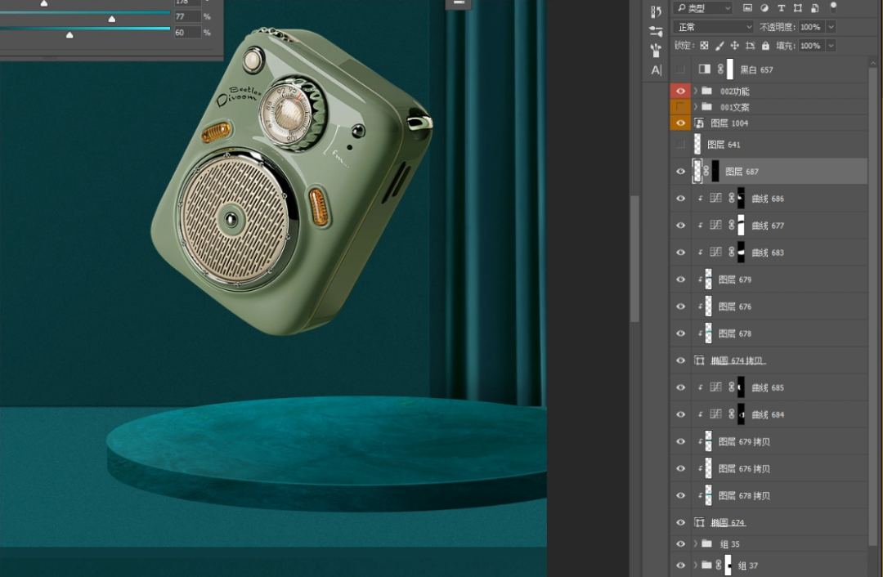Image resolution: width=883 pixels, height=577 pixels.
Task: Open the 填充 fill dropdown arrow
Action: point(831,46)
